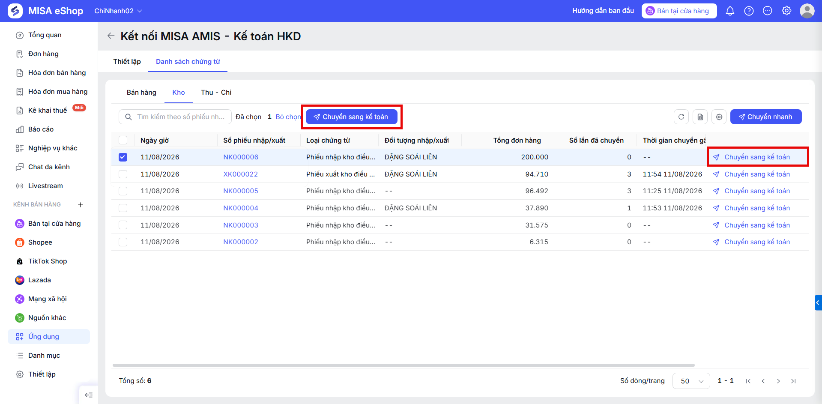Open table column settings gear
Screen dimensions: 822x404
tap(719, 117)
